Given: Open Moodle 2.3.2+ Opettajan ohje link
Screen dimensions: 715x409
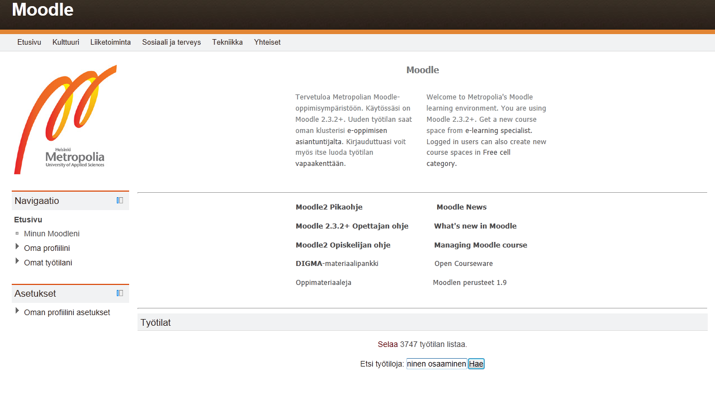Looking at the screenshot, I should coord(352,226).
